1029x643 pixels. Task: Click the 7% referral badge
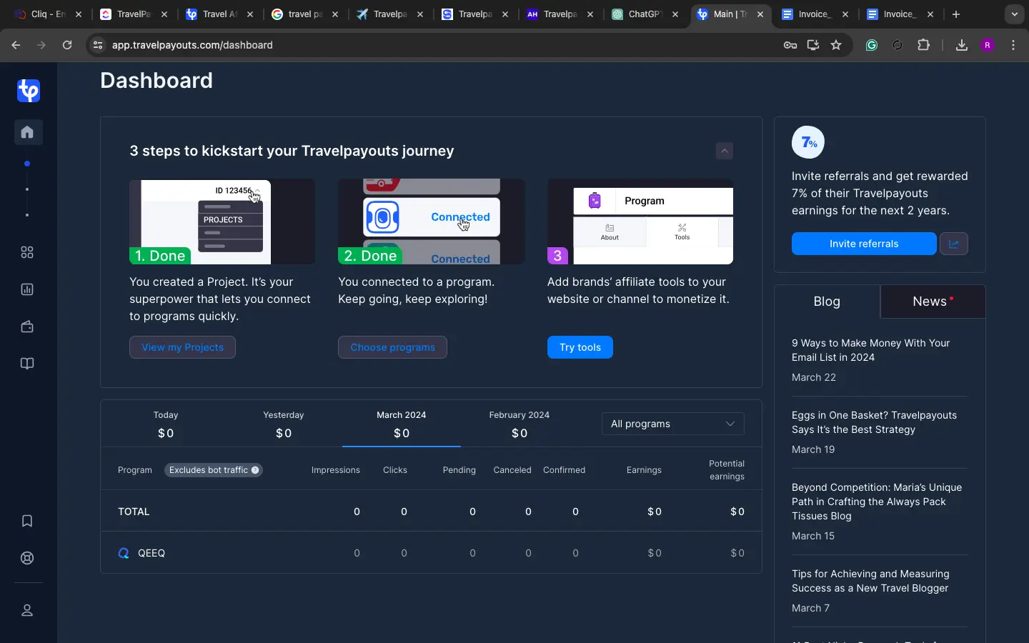[808, 142]
